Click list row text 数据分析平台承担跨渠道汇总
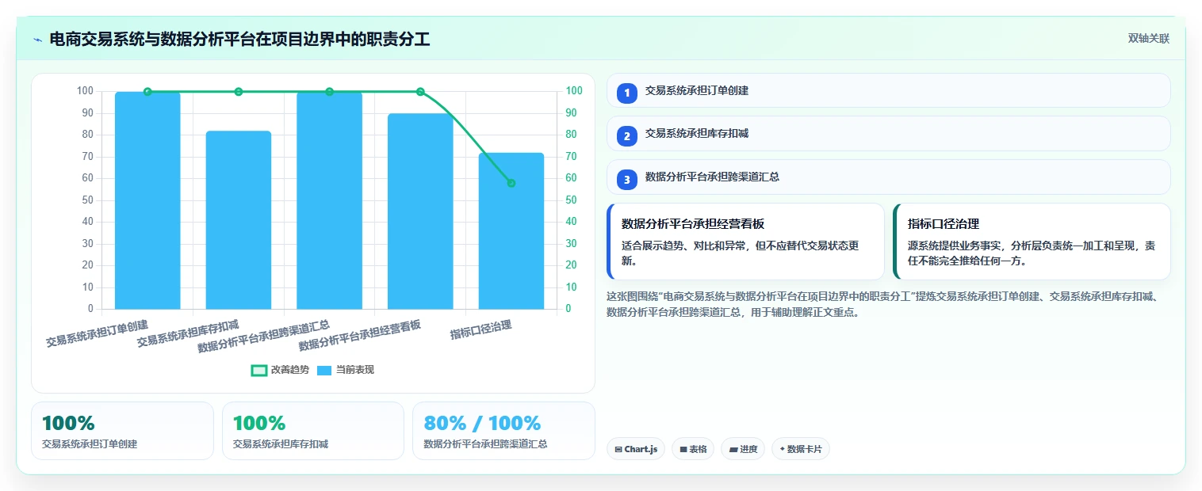This screenshot has width=1202, height=491. click(x=712, y=177)
